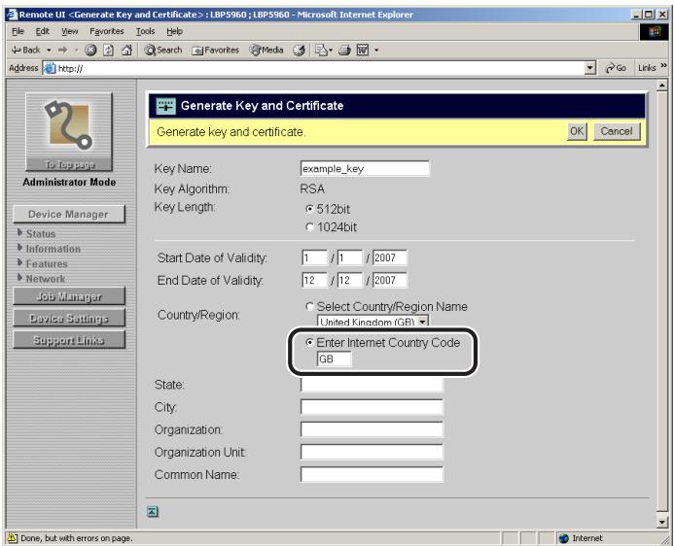Open the View menu
The width and height of the screenshot is (674, 546).
(x=69, y=31)
